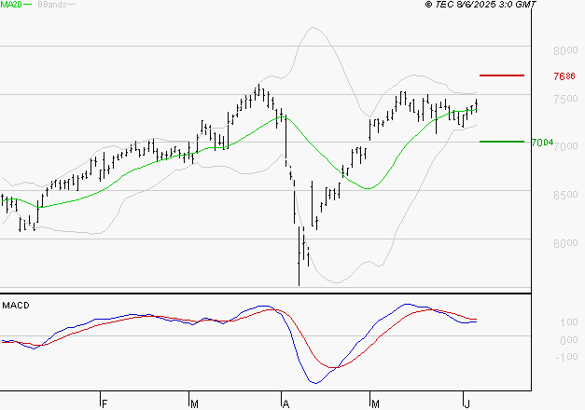Click the green 7004 support value
Screen dimensions: 585x410
click(x=542, y=143)
